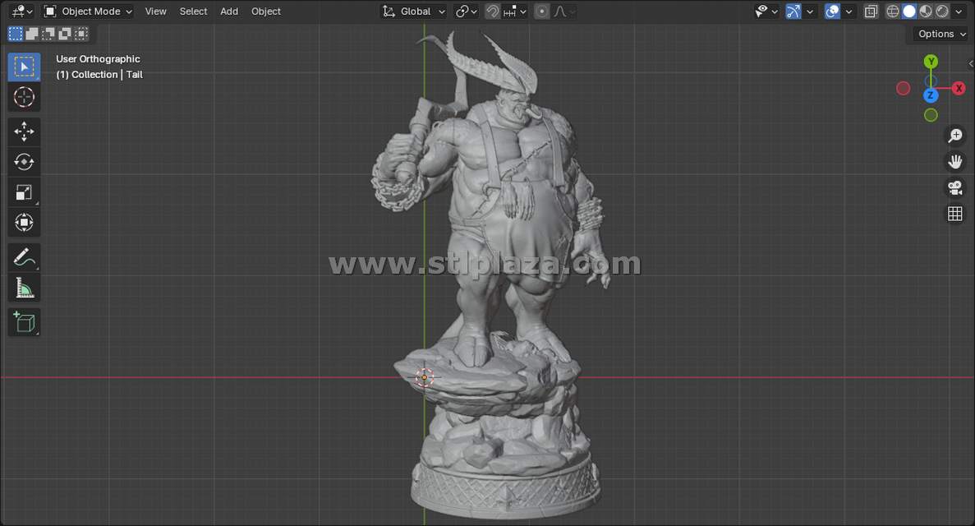Set selection mode to intersect

pyautogui.click(x=80, y=34)
